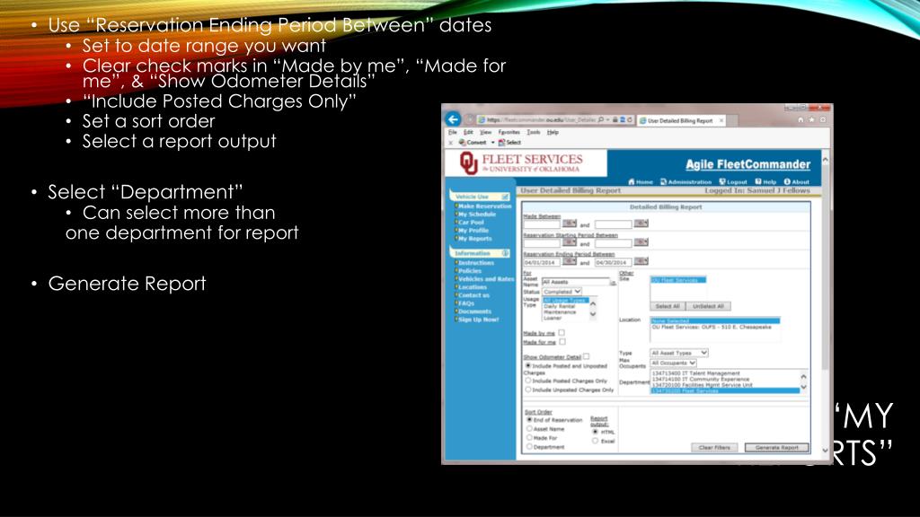Check the Show Odometer Detail checkbox
The image size is (920, 517).
point(586,356)
